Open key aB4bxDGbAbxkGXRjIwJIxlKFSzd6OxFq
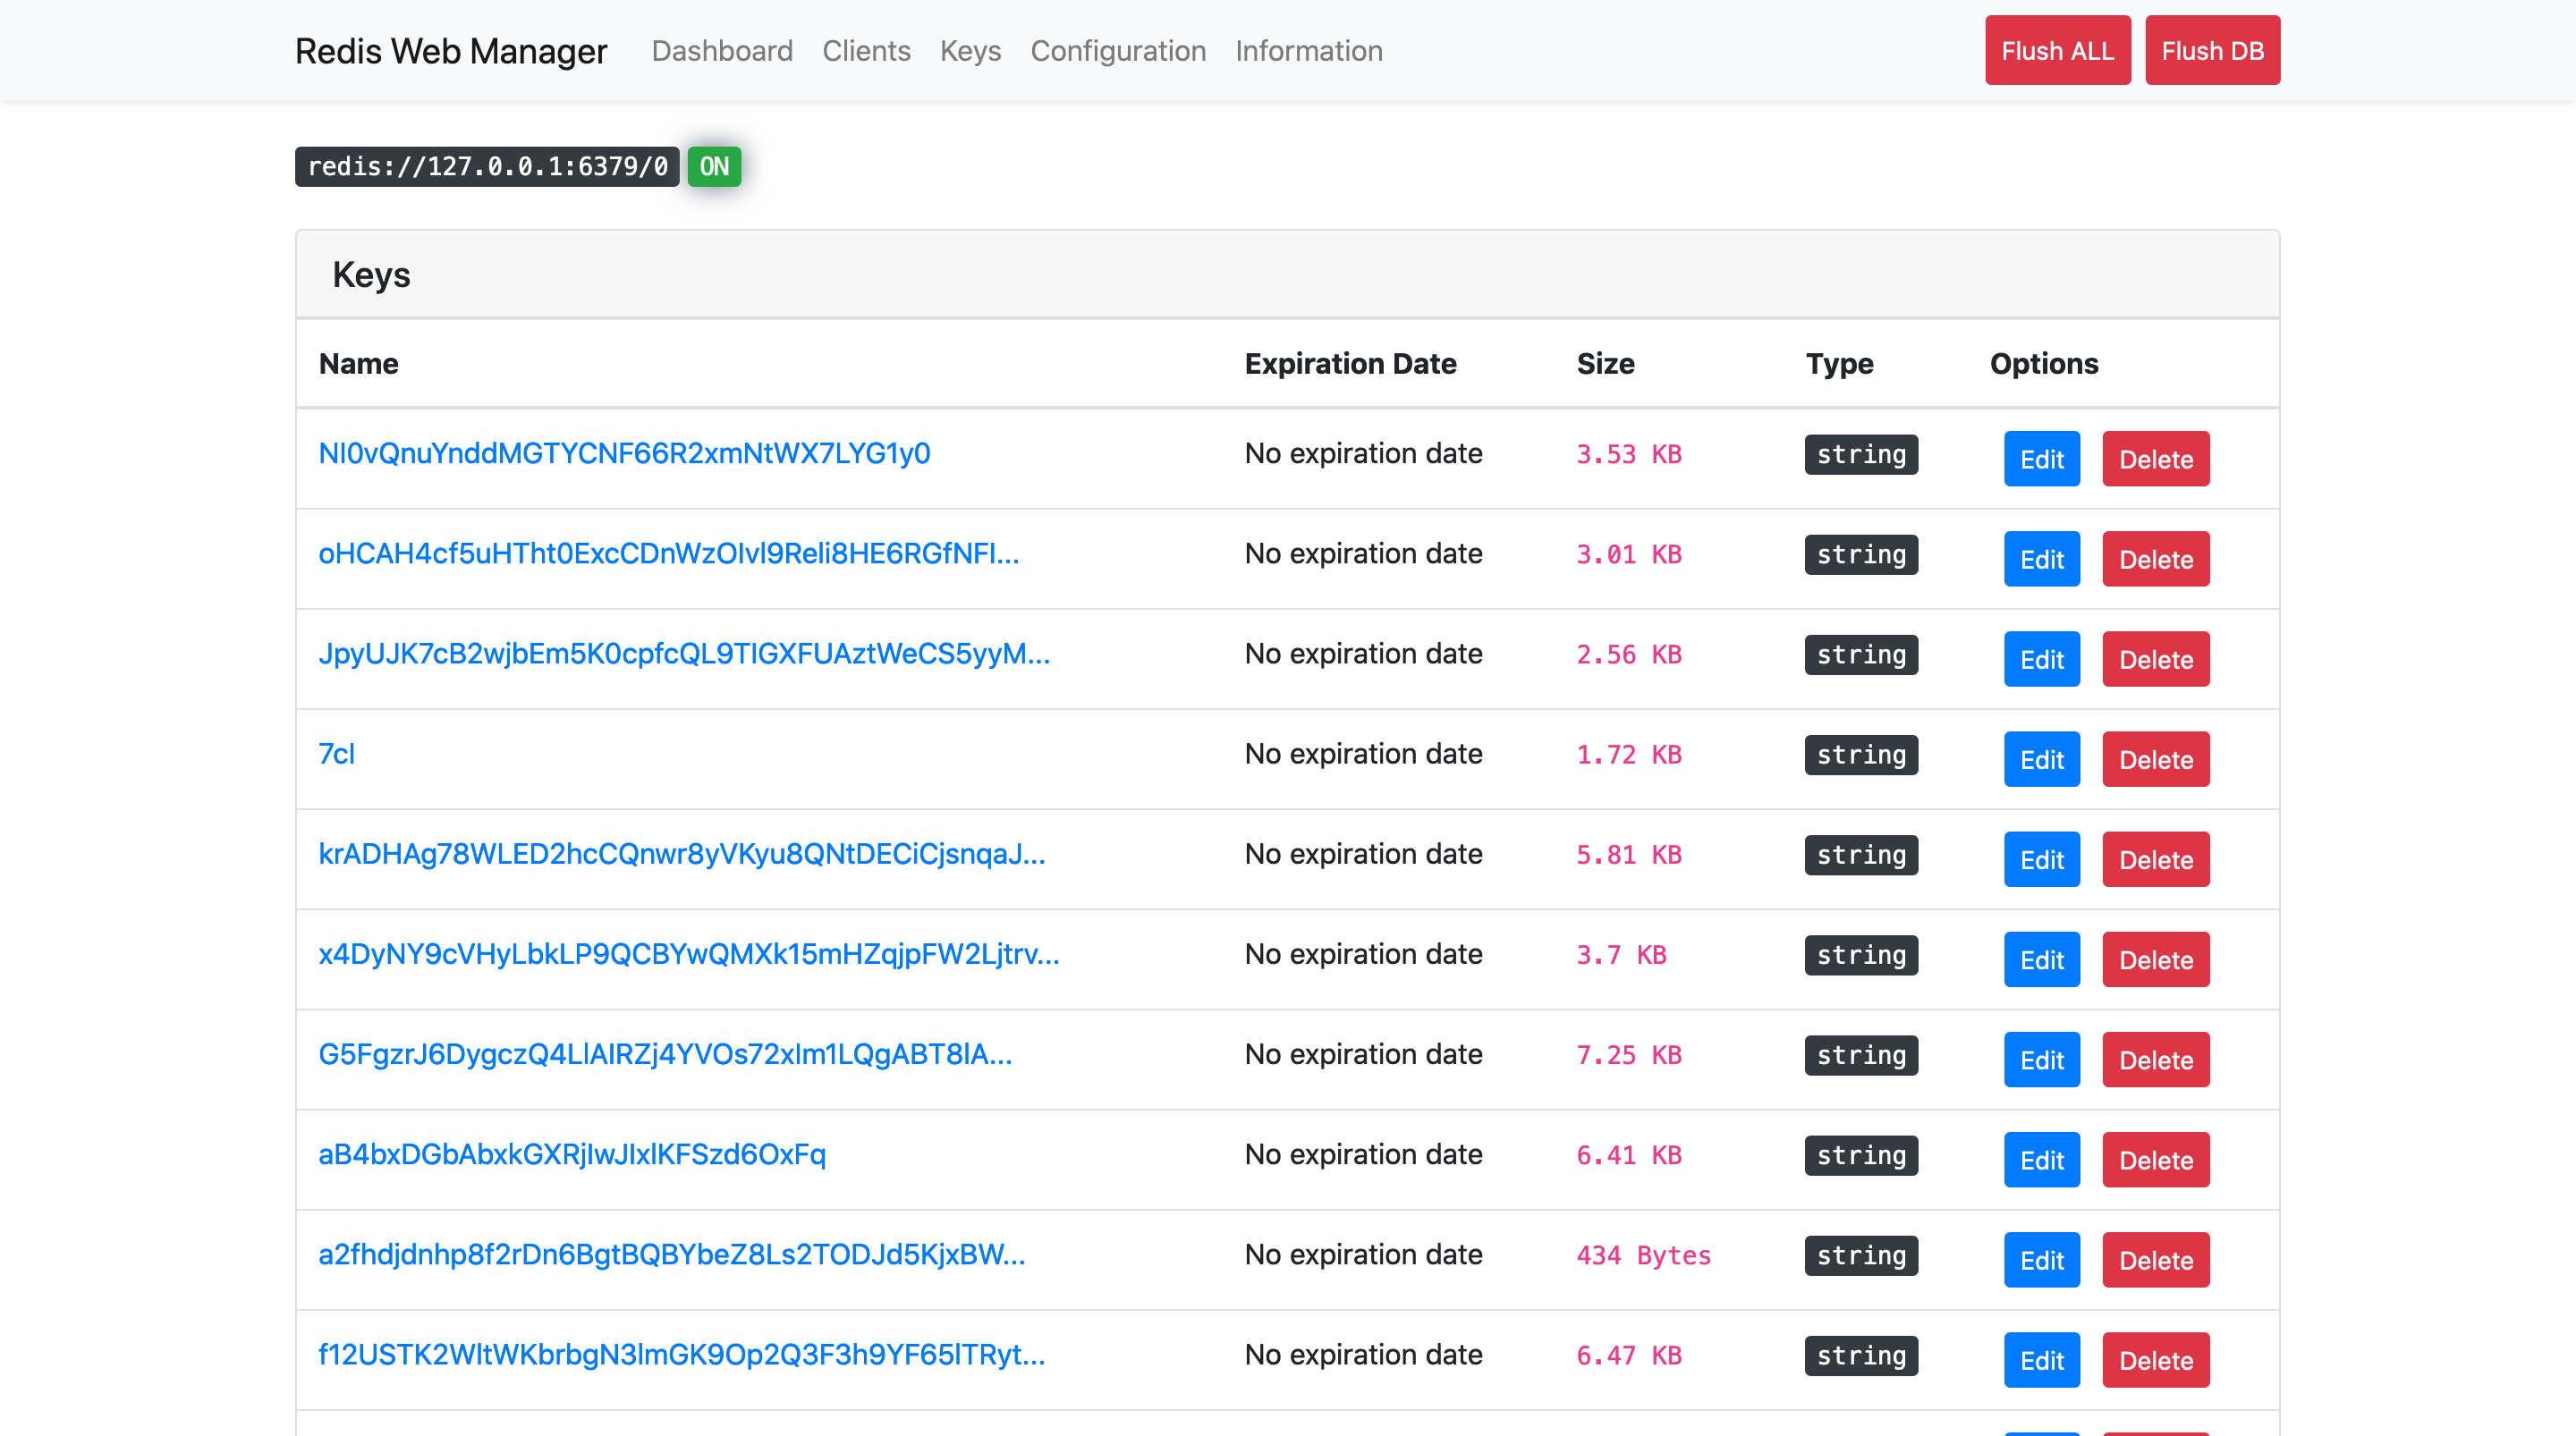The width and height of the screenshot is (2576, 1436). (572, 1155)
